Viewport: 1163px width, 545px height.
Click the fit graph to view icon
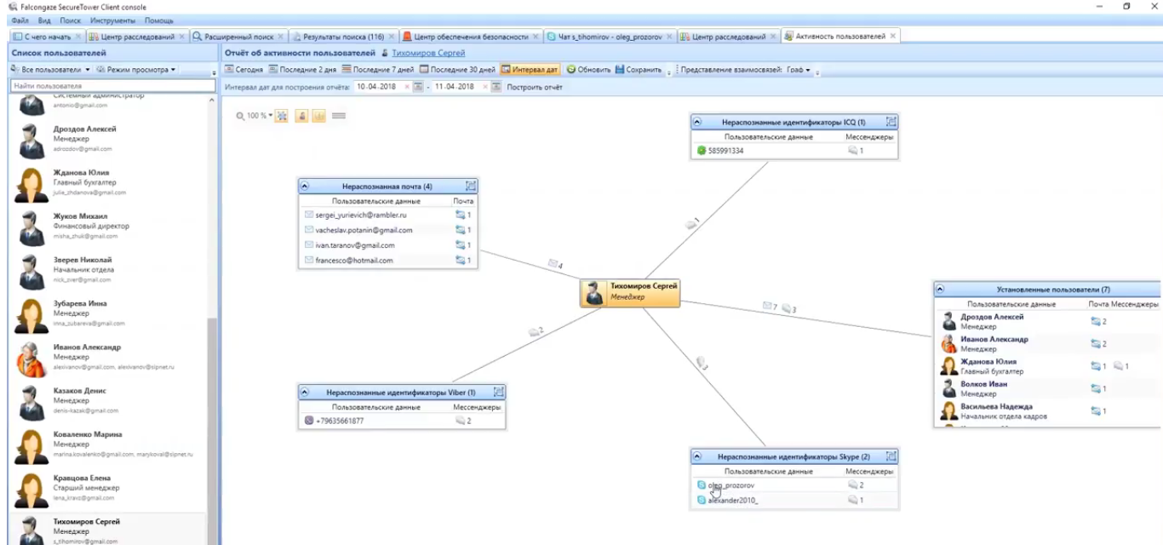coord(282,116)
